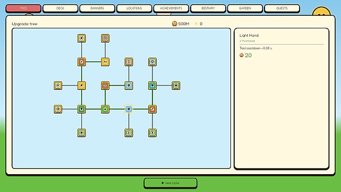Select the orange pen node below the teal shield
Screen dimensions: 341x192
click(152, 109)
